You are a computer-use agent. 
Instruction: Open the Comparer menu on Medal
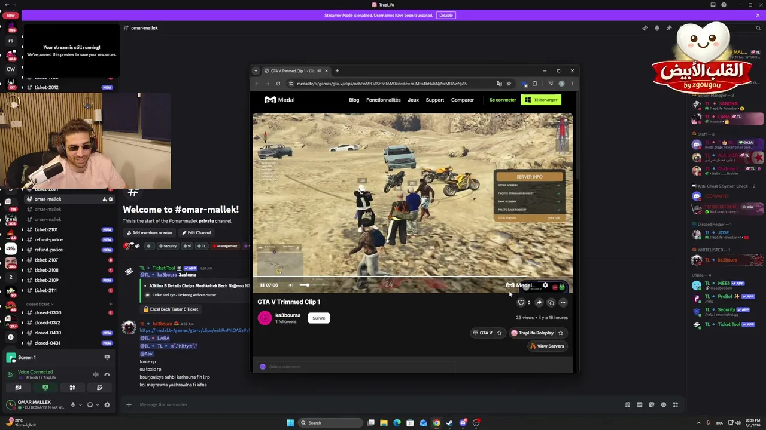point(463,100)
